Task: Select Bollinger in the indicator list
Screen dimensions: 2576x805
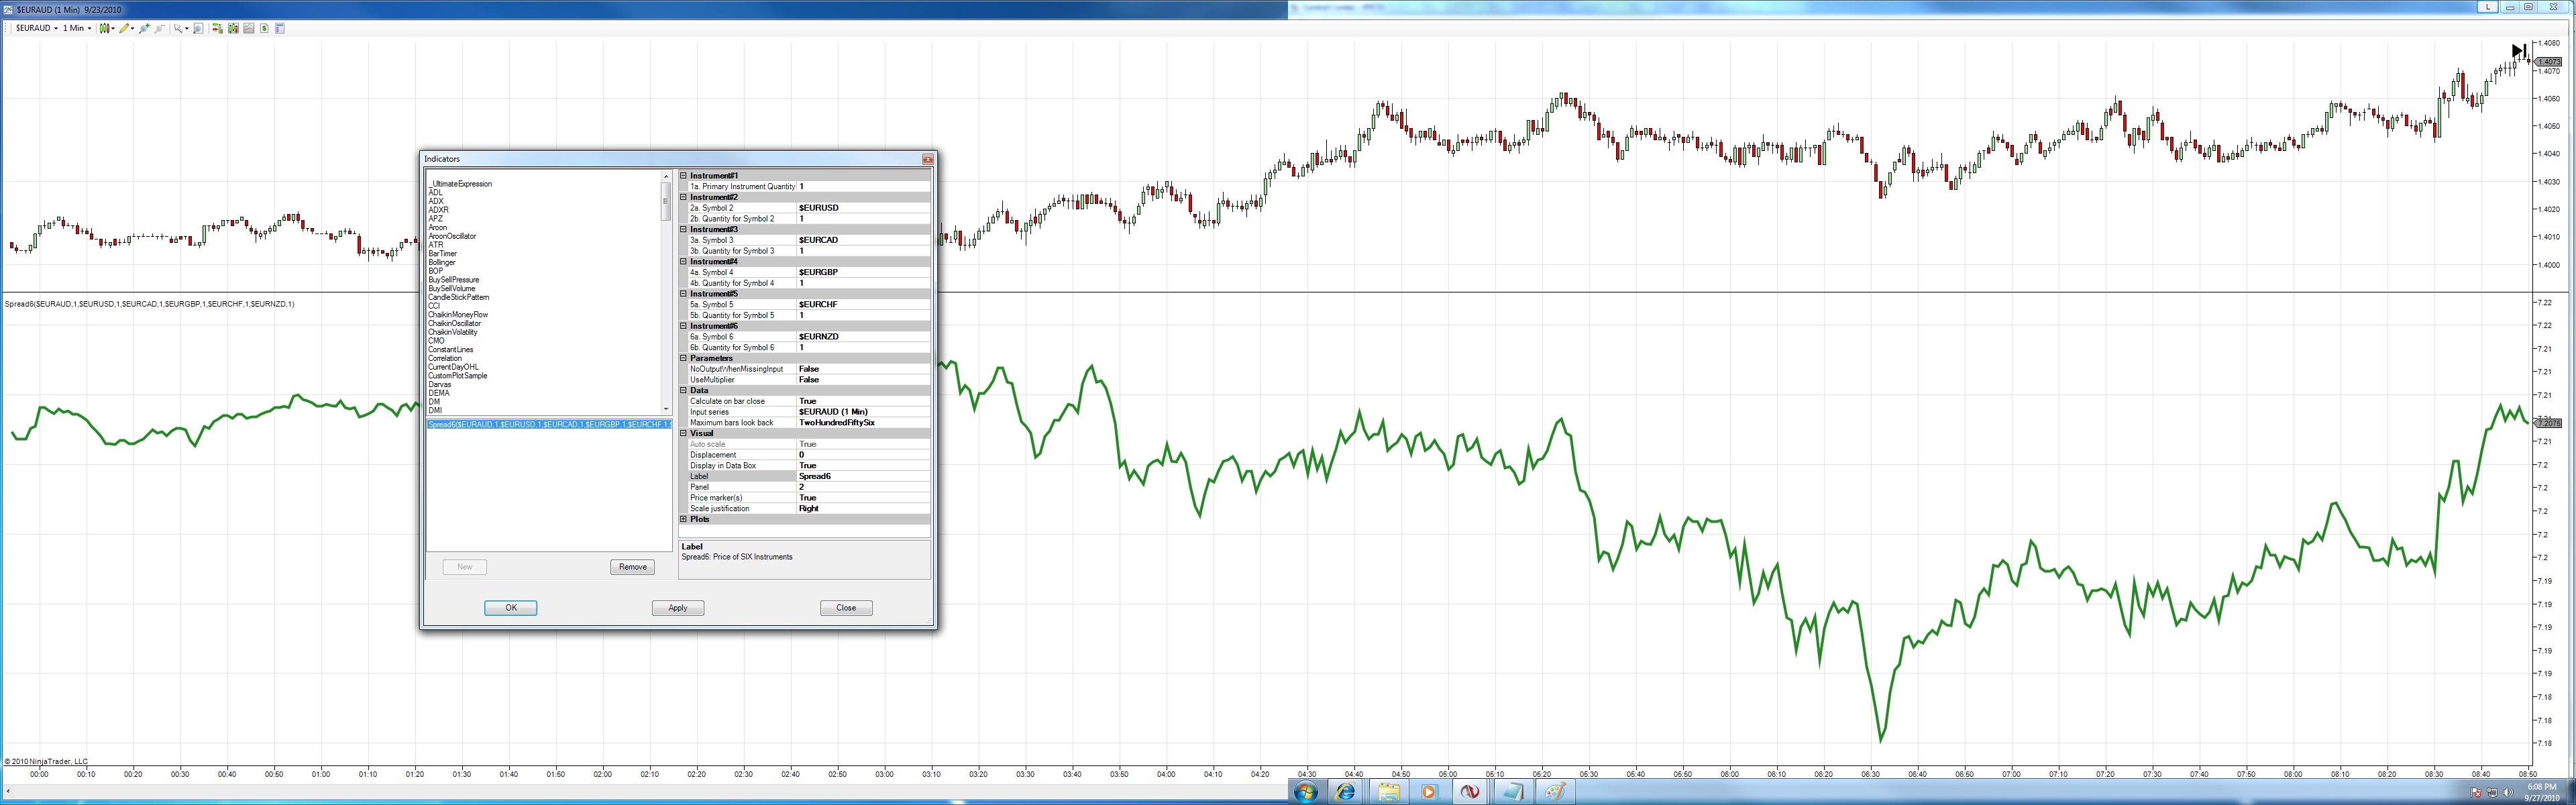Action: (442, 262)
